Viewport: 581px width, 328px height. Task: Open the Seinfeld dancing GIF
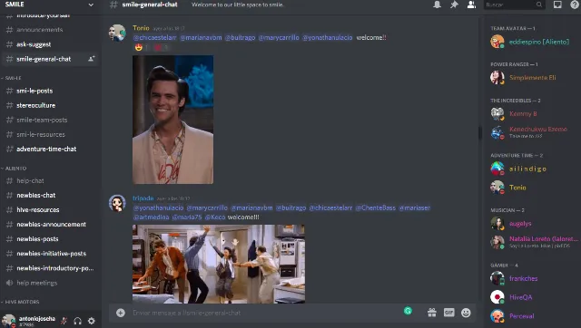pyautogui.click(x=219, y=264)
